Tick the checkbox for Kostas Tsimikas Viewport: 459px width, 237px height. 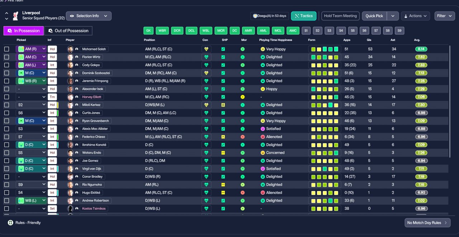click(6, 209)
